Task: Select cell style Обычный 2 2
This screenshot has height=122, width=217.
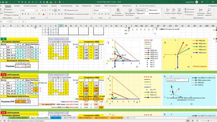Action: pyautogui.click(x=142, y=10)
